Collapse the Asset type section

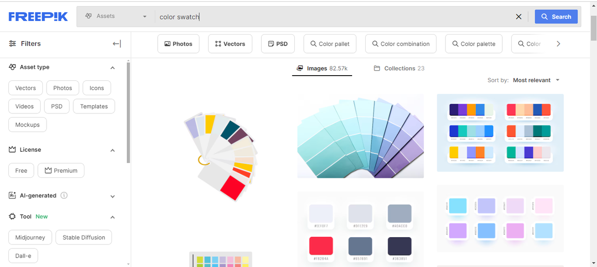click(112, 68)
